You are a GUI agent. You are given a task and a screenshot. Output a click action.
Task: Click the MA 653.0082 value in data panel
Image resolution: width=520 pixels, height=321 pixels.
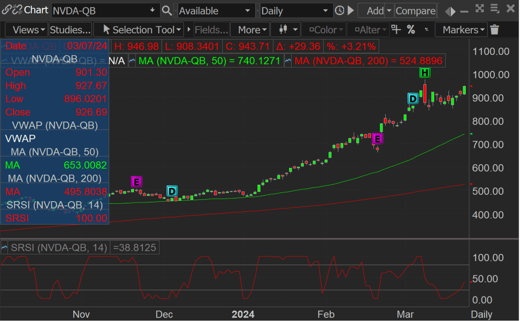click(85, 165)
